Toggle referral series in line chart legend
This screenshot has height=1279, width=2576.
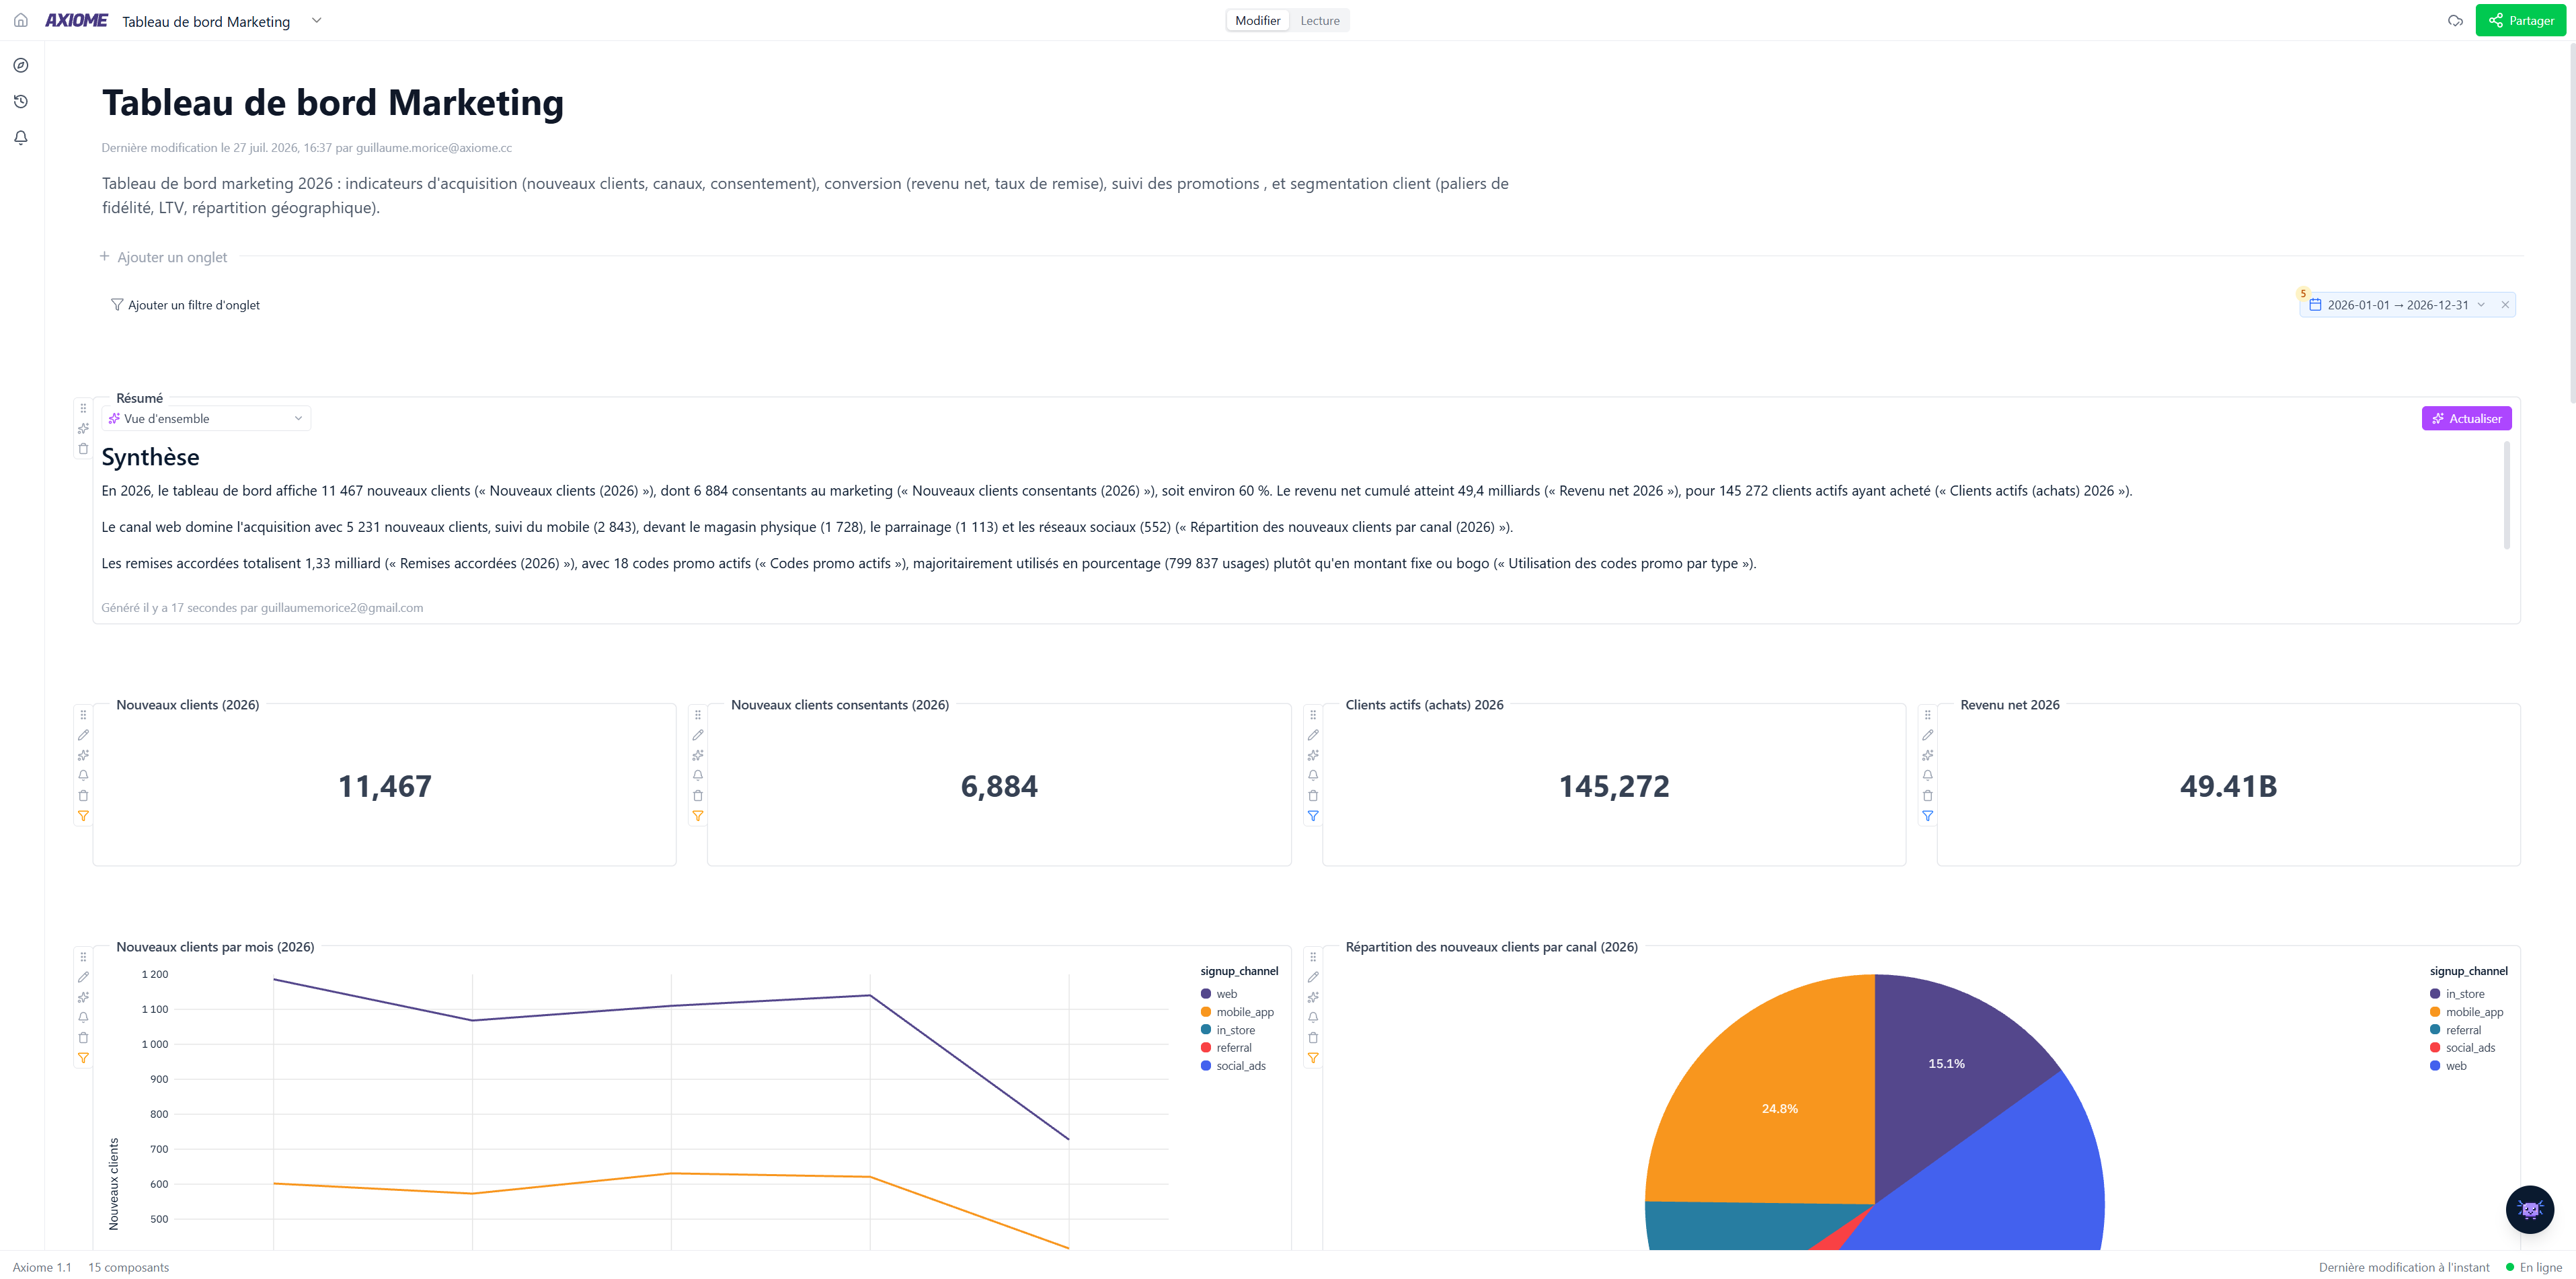point(1226,1047)
